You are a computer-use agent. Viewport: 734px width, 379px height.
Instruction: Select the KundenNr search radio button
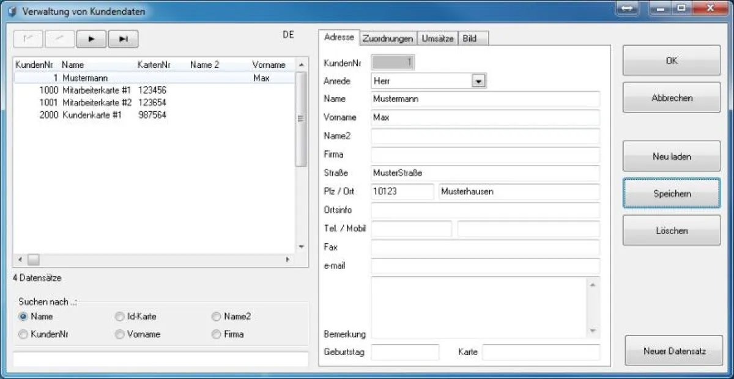(23, 334)
